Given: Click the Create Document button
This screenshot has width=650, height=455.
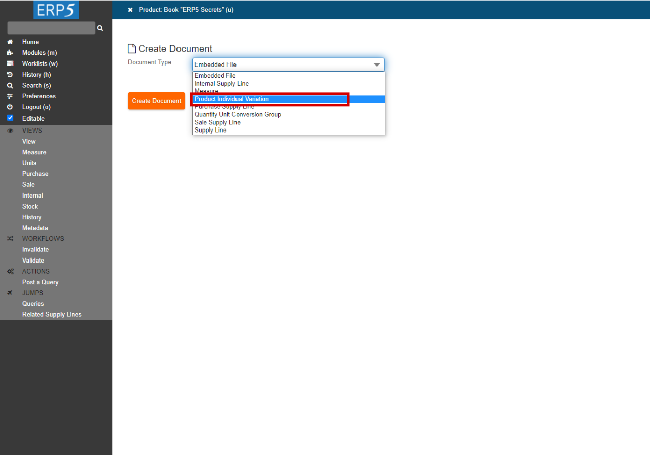Looking at the screenshot, I should 156,101.
